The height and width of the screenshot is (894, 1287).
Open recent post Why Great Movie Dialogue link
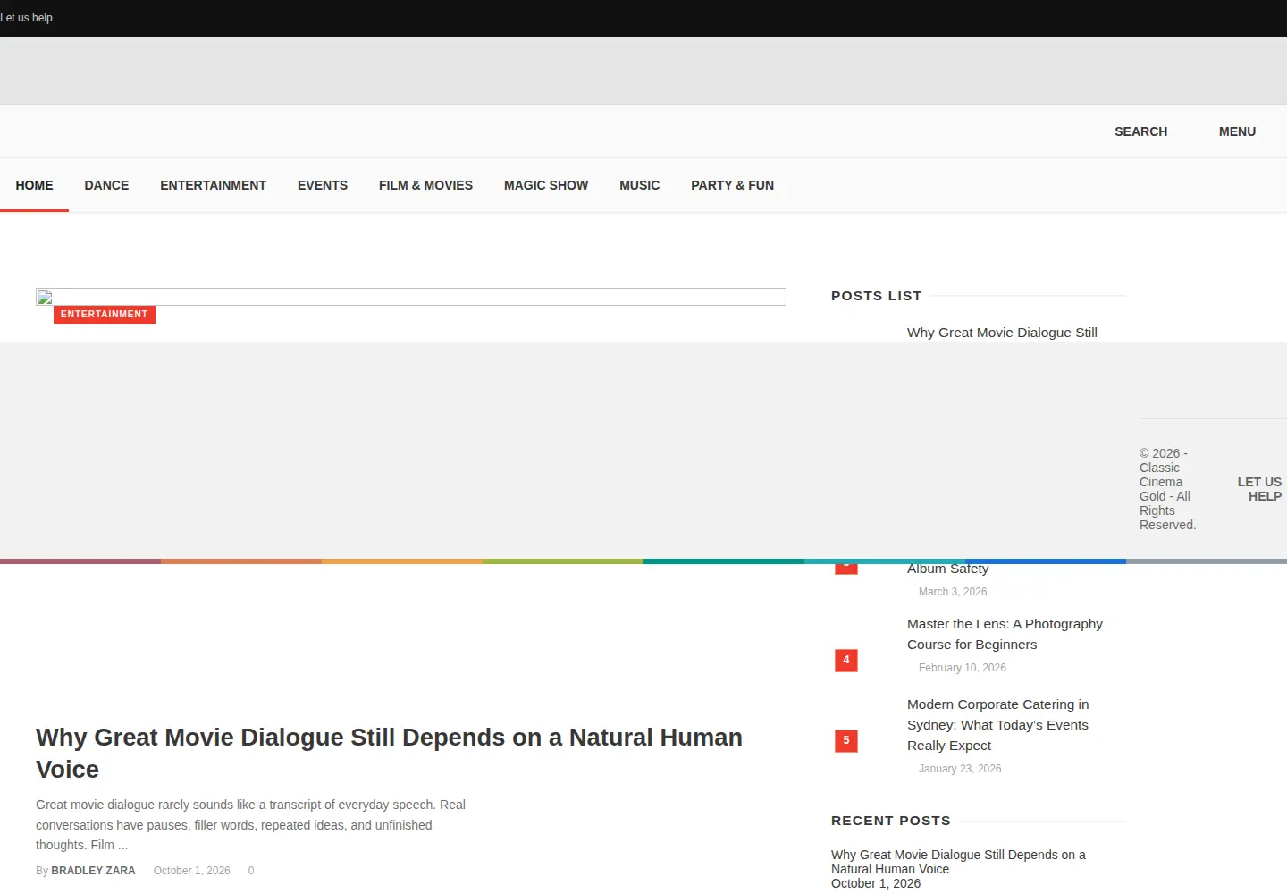tap(958, 862)
